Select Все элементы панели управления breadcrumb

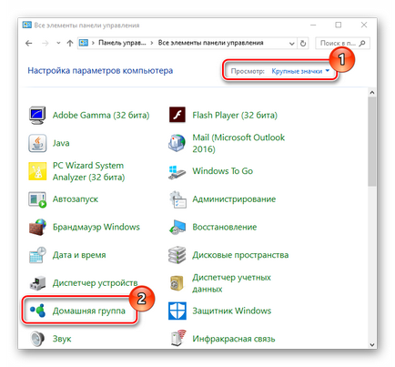coord(210,43)
